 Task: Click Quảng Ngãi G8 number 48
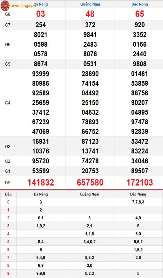(90, 14)
